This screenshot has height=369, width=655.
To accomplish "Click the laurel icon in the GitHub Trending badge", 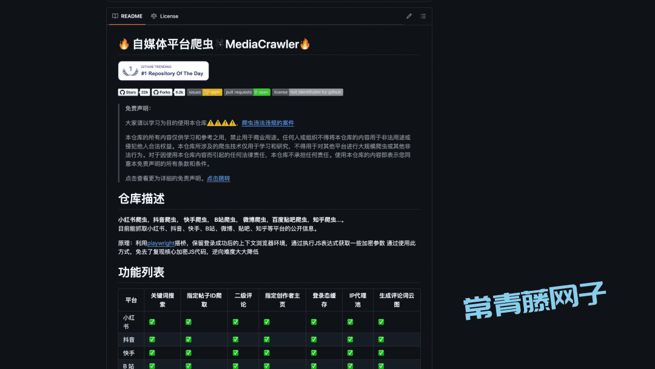I will 130,70.
